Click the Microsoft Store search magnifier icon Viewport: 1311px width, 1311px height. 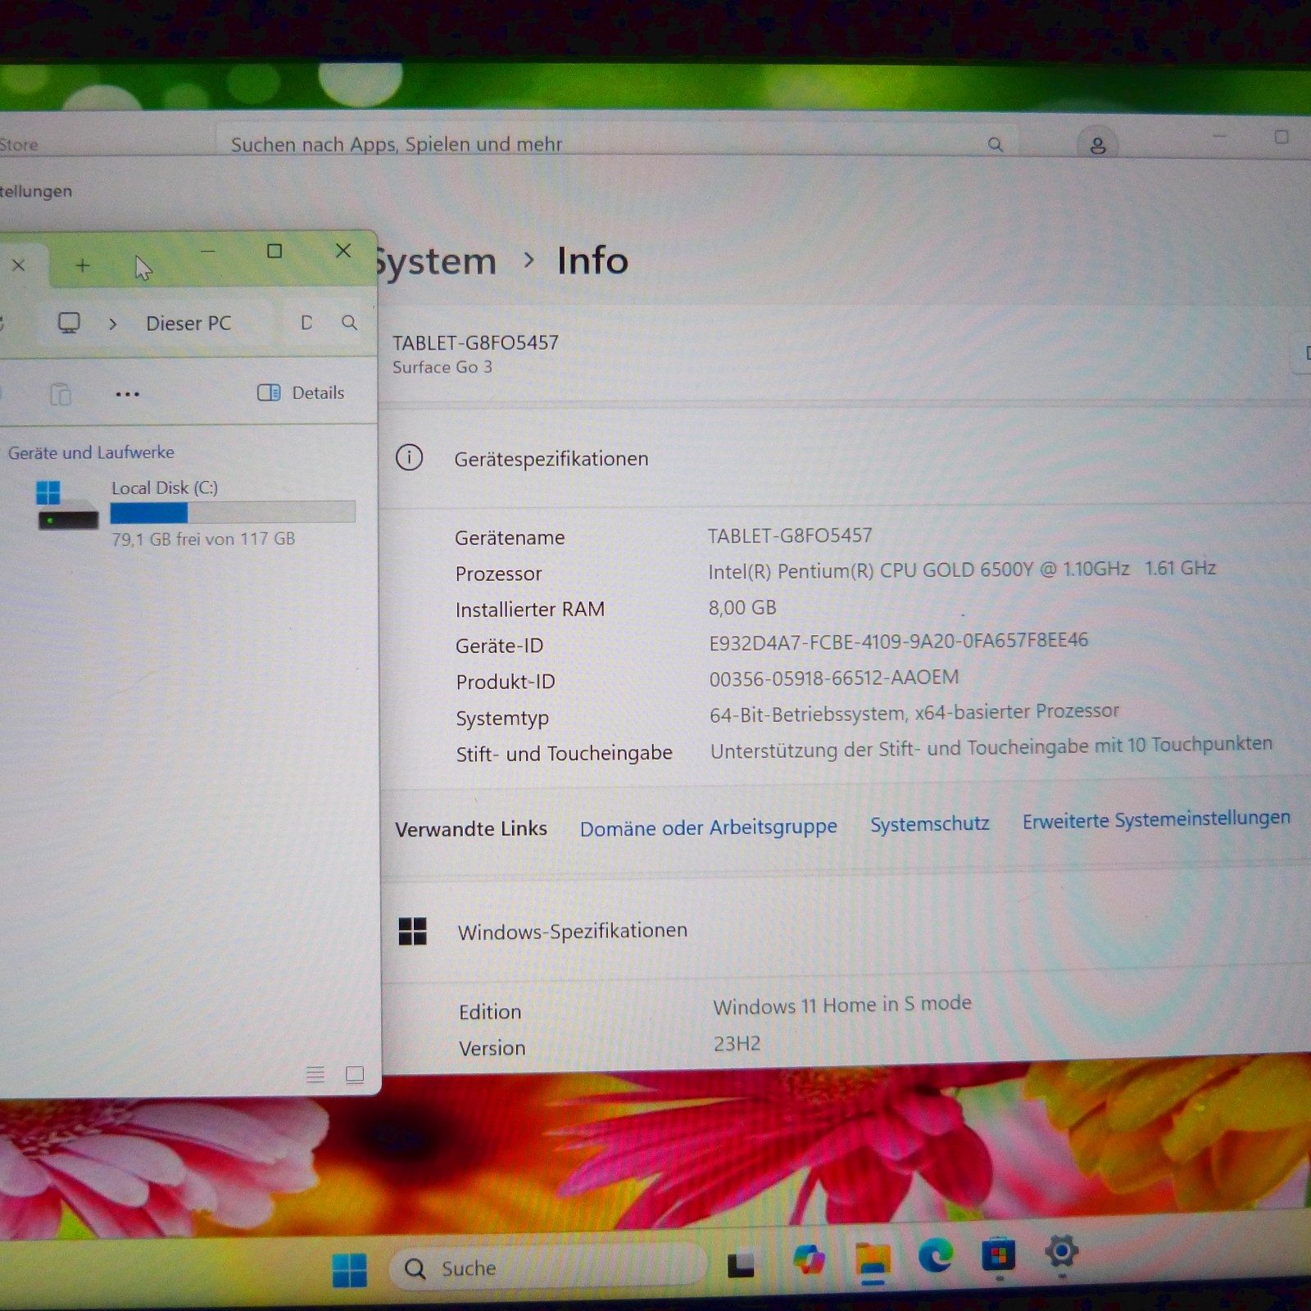(x=995, y=145)
